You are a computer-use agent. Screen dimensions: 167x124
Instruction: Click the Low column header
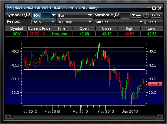[152, 28]
